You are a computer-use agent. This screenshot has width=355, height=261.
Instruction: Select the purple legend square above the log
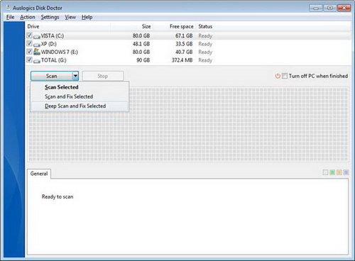pyautogui.click(x=346, y=172)
